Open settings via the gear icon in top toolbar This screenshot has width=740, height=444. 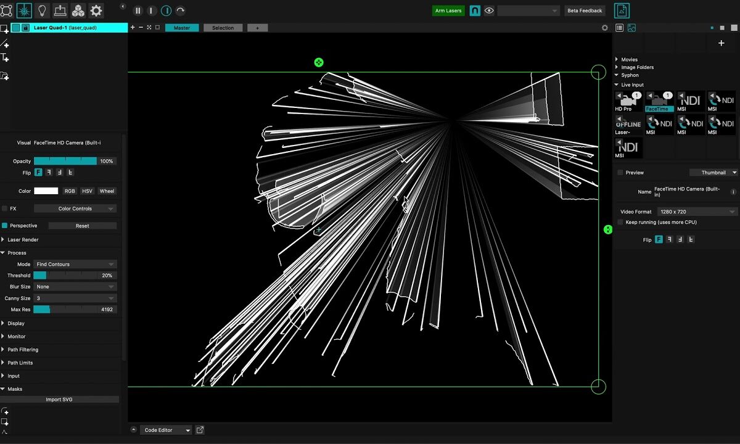tap(96, 10)
